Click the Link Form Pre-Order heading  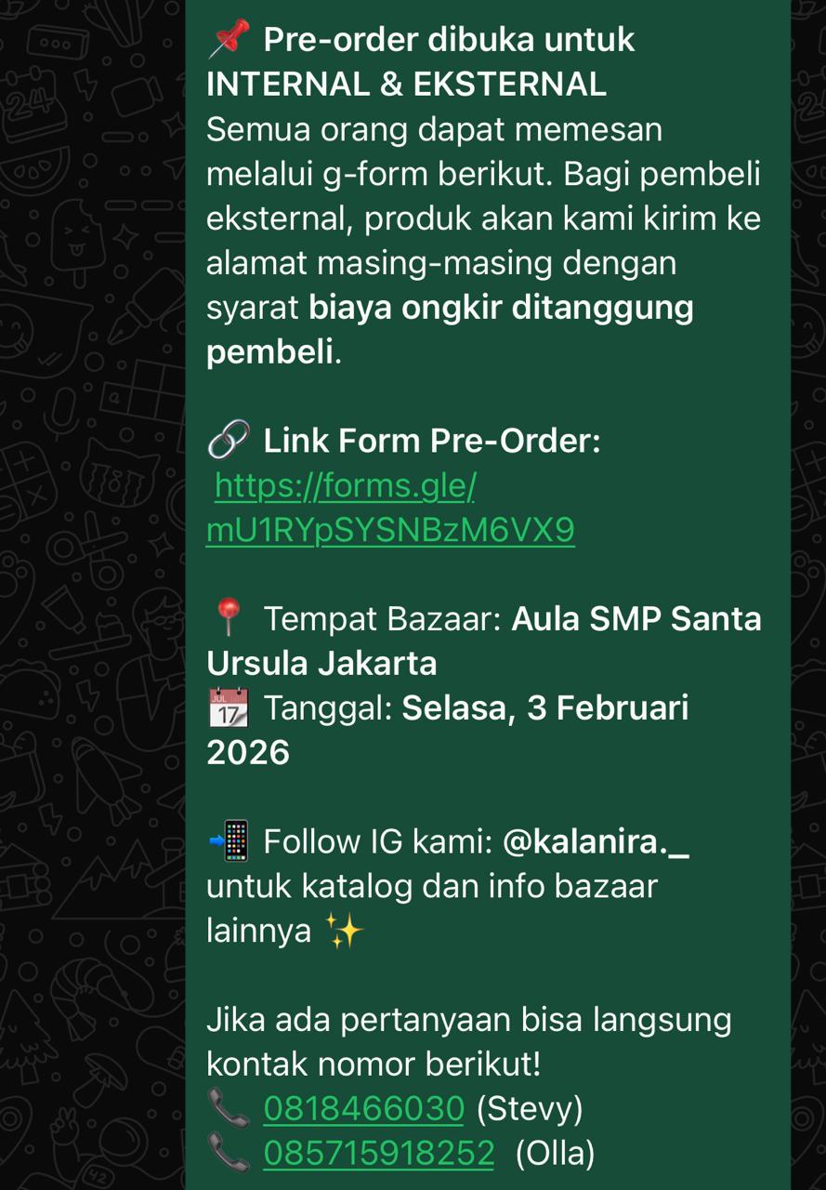pyautogui.click(x=432, y=441)
